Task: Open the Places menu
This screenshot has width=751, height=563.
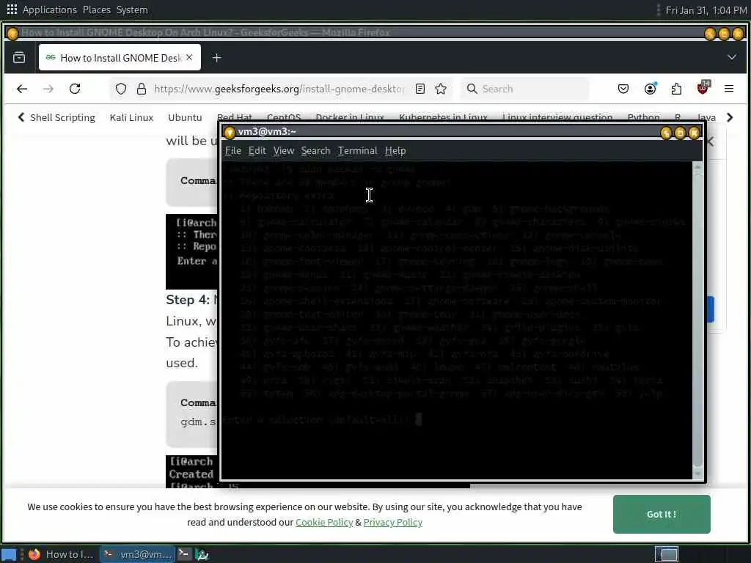Action: [96, 10]
